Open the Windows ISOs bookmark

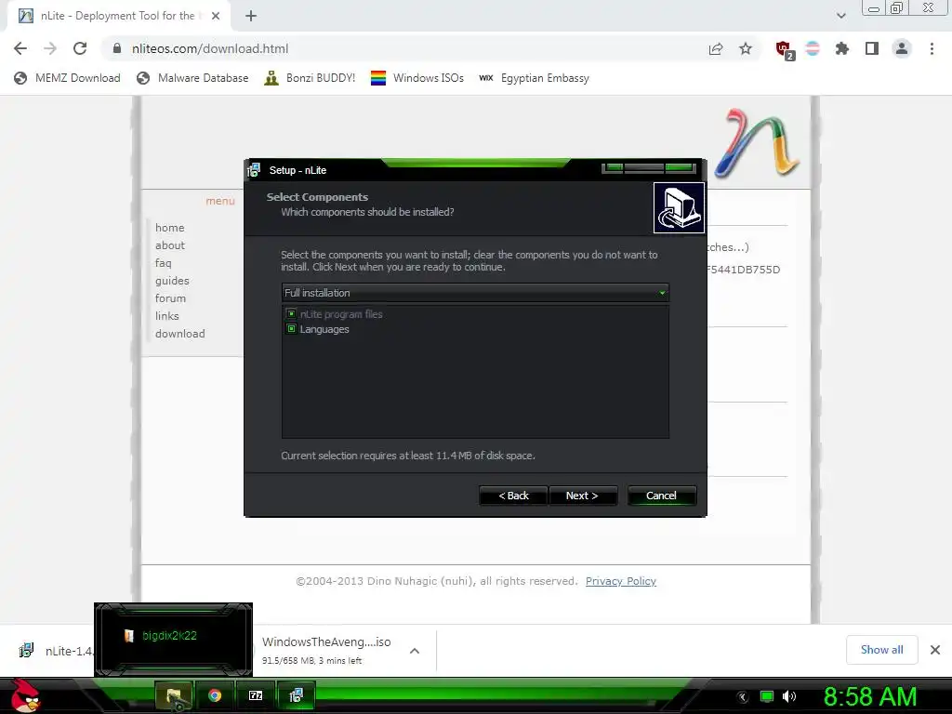click(x=417, y=78)
